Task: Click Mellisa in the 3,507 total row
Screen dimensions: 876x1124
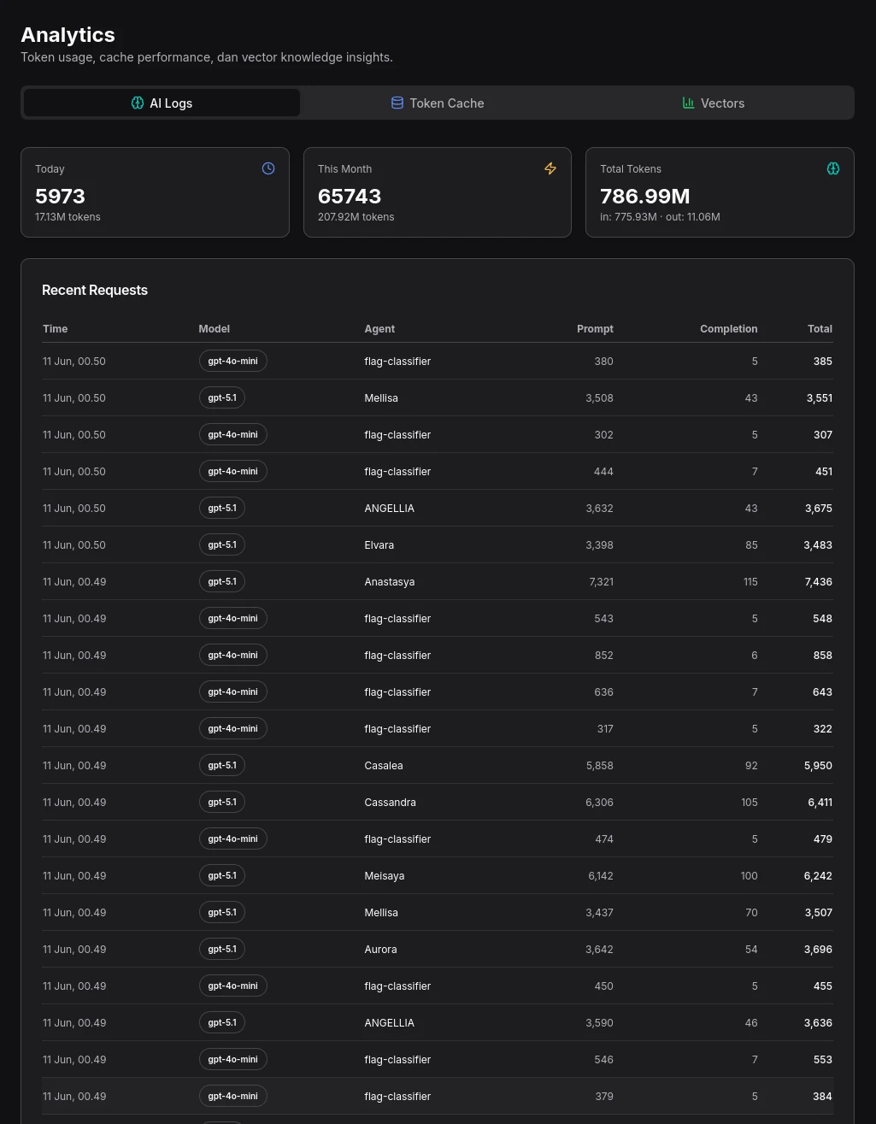Action: point(381,913)
